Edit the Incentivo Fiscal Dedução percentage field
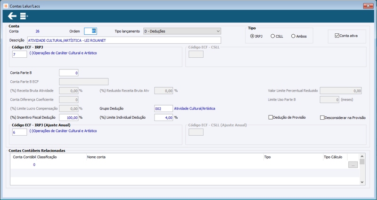 pyautogui.click(x=68, y=117)
